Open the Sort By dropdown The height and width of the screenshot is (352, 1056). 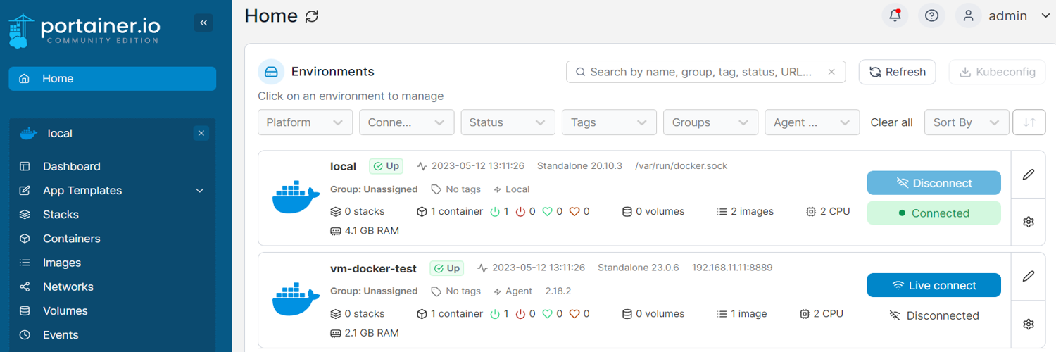coord(967,122)
